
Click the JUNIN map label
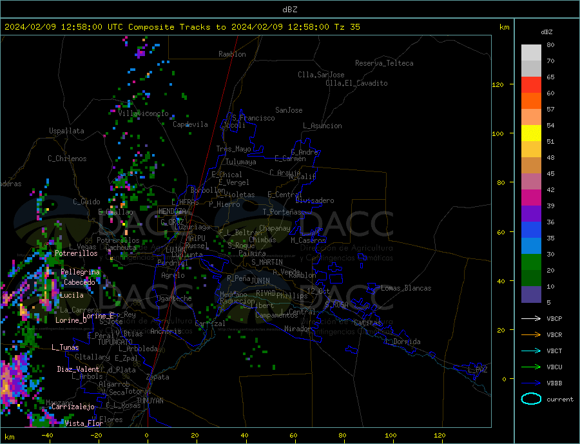pyautogui.click(x=260, y=281)
